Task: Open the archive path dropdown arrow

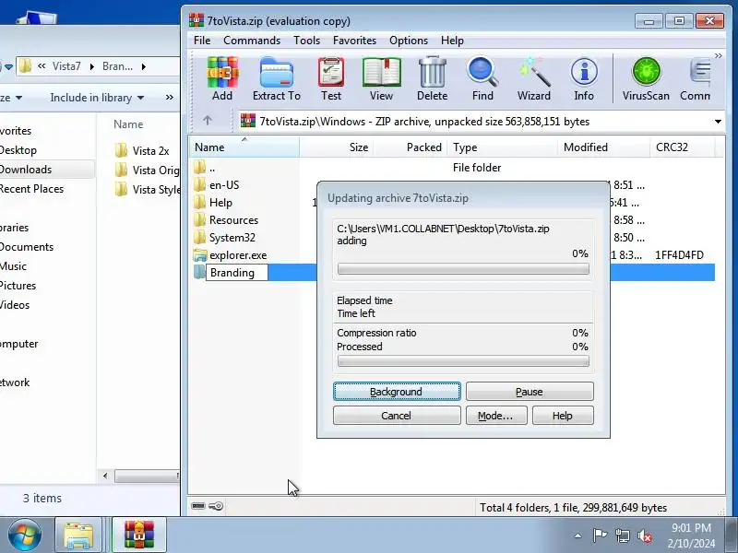Action: pos(718,122)
